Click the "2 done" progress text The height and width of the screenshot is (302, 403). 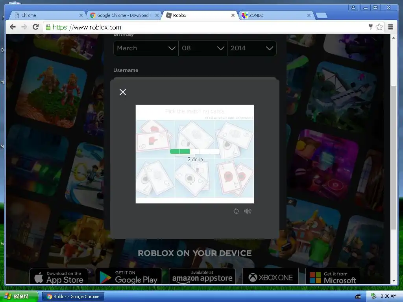[195, 160]
